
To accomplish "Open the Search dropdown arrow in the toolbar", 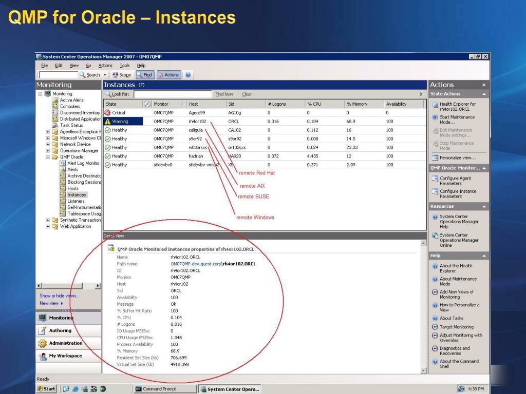I will pos(105,75).
